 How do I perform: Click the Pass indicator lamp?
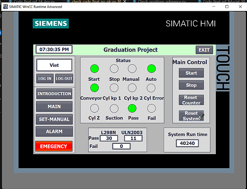coord(132,108)
